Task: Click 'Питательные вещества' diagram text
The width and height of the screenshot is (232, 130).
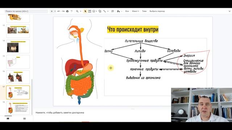Action: point(141,41)
